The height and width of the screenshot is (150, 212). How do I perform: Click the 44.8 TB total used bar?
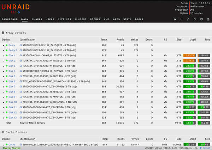pos(189,123)
